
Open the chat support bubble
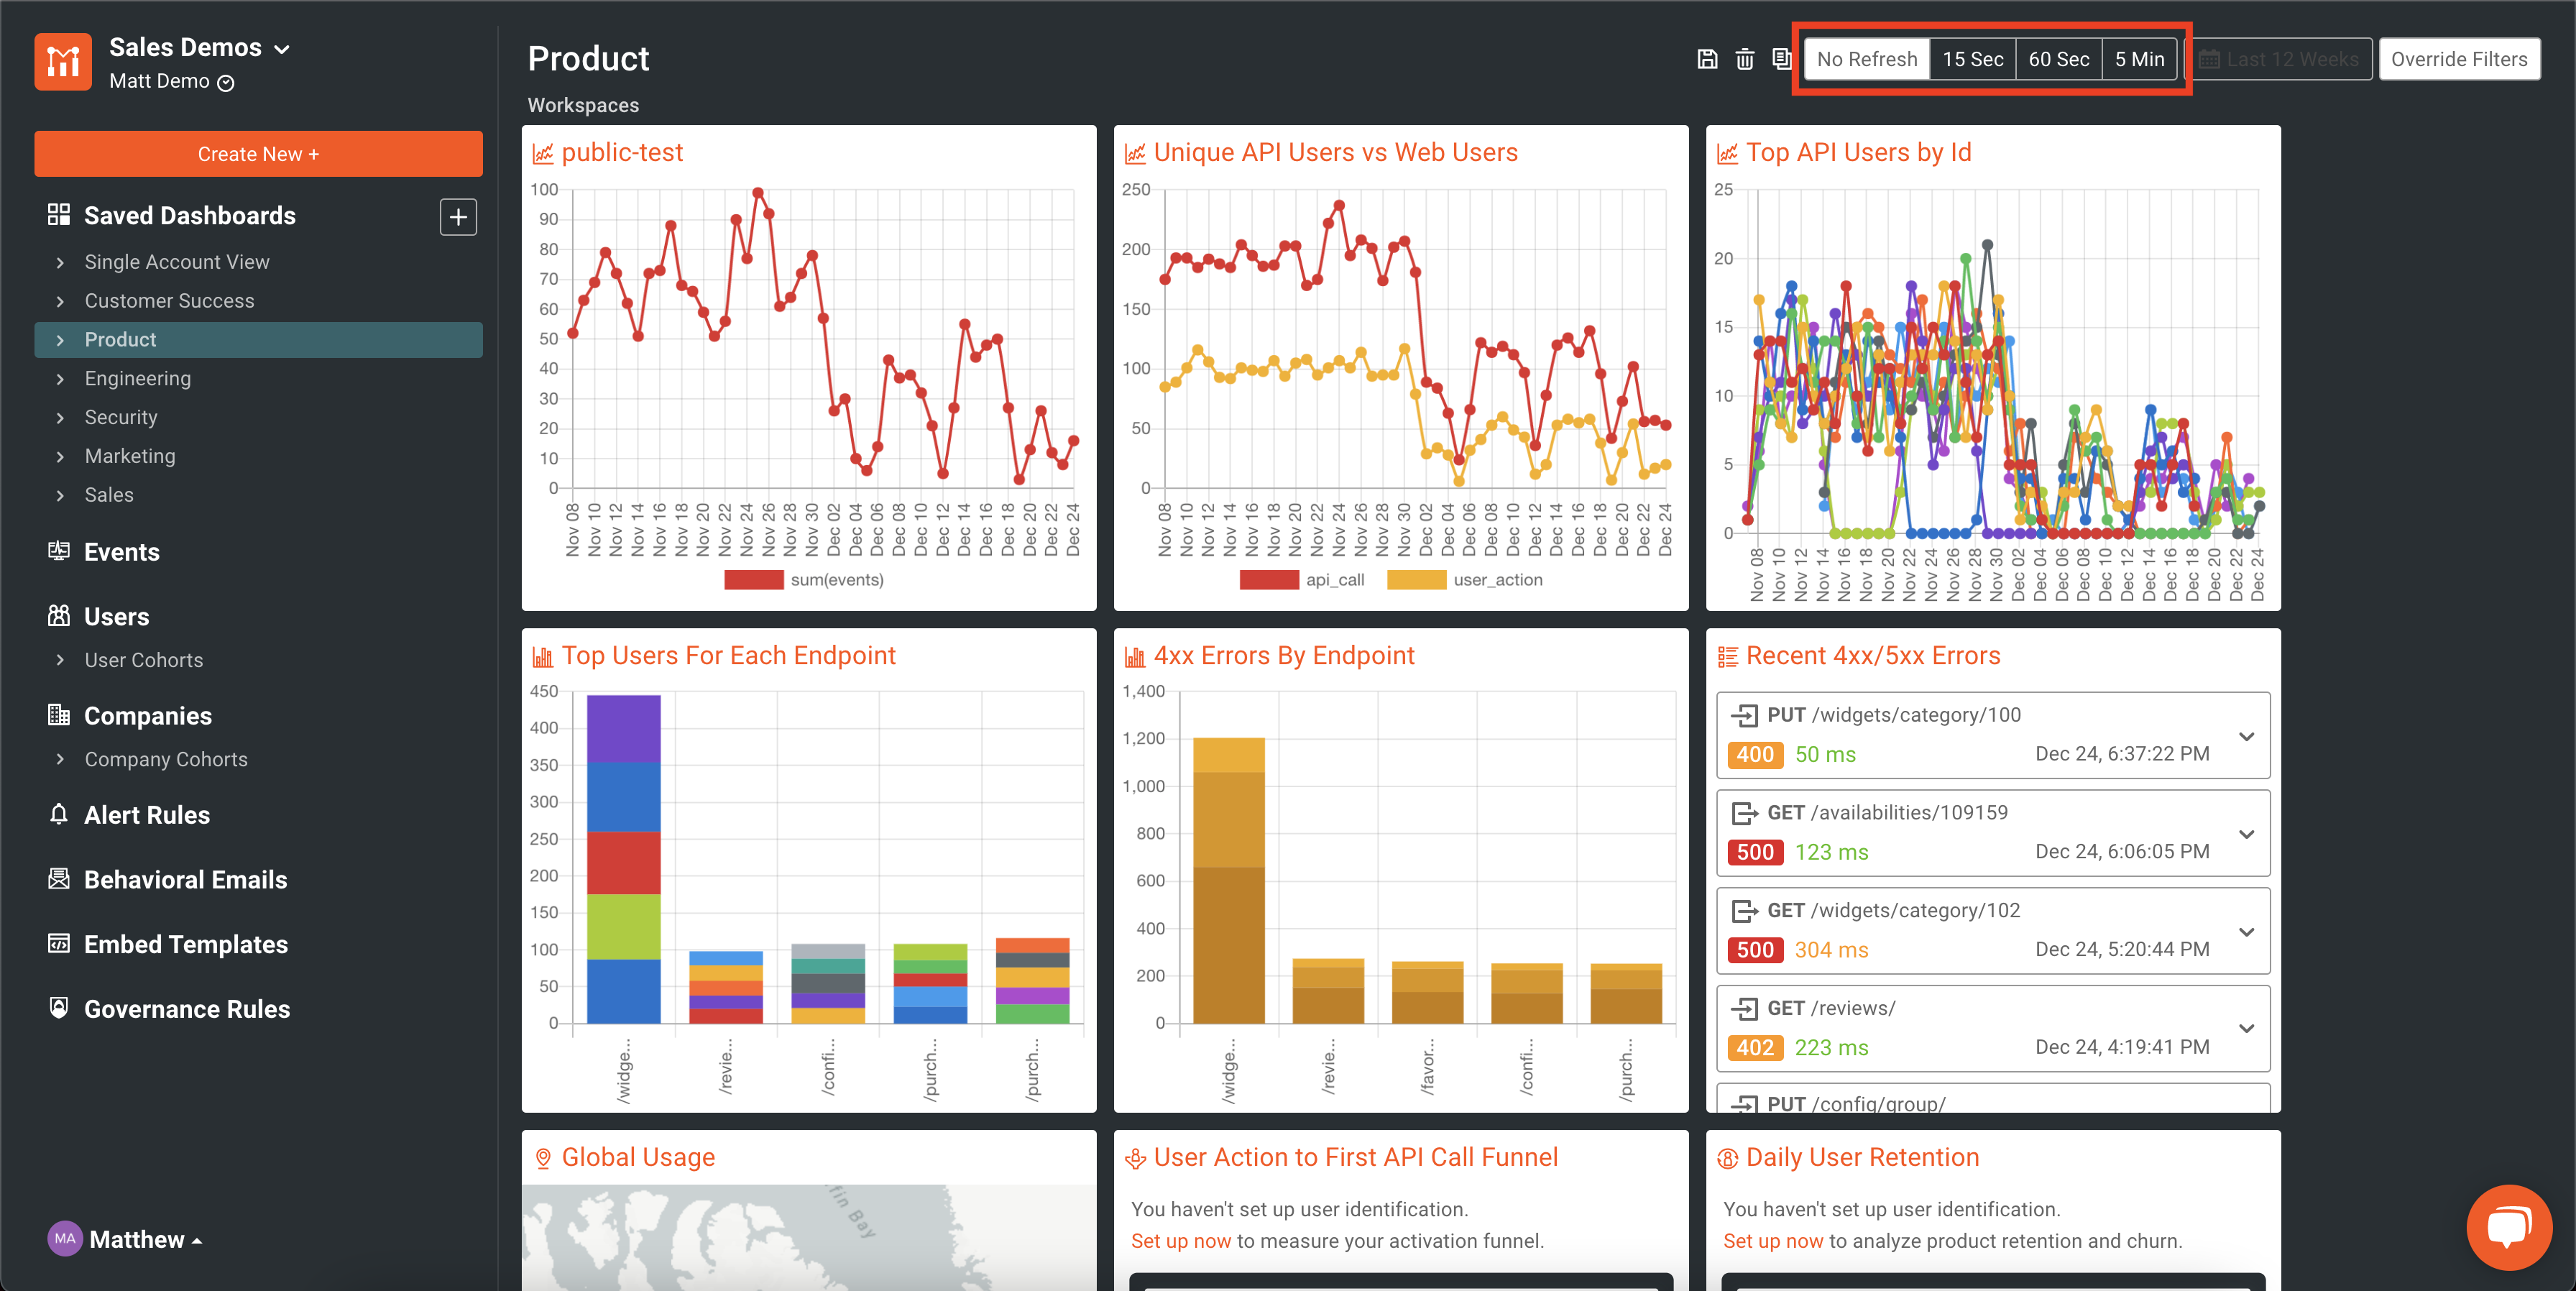pos(2509,1227)
